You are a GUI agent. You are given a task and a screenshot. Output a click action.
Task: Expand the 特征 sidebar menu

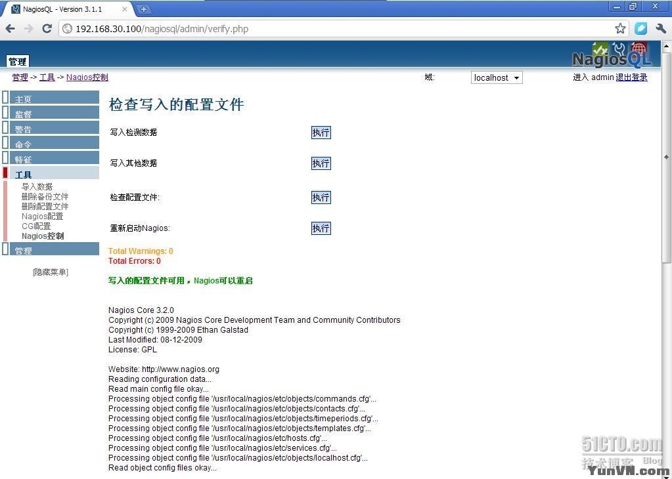click(55, 158)
